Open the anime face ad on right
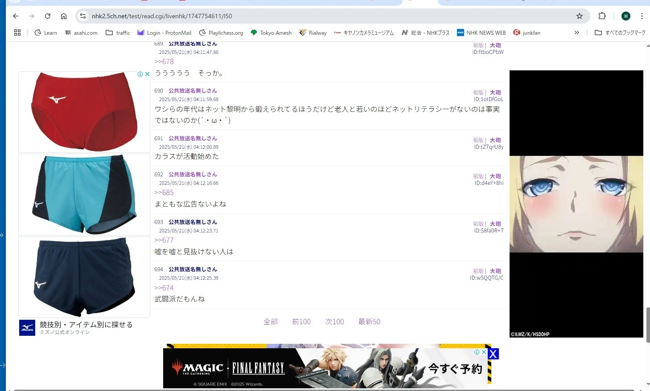This screenshot has width=650, height=391. pyautogui.click(x=576, y=204)
